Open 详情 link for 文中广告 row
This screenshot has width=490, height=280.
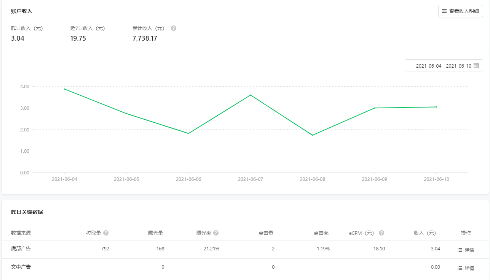tap(469, 268)
